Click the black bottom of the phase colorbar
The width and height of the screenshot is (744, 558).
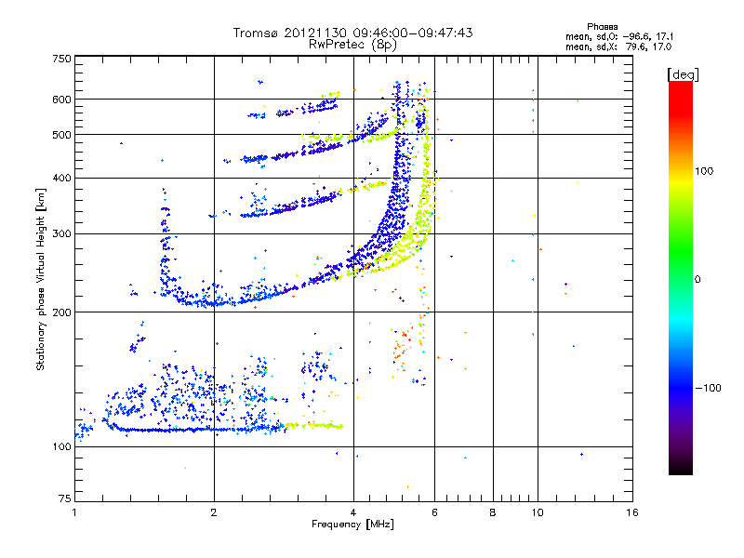point(681,468)
